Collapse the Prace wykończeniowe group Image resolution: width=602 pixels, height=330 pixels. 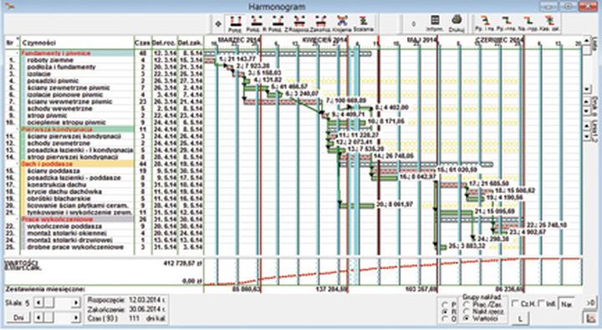(x=18, y=219)
